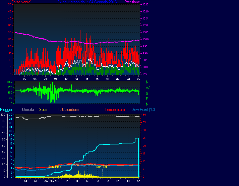
Task: Click the compass letter 'W' beside the direction graph
Action: tap(147, 88)
